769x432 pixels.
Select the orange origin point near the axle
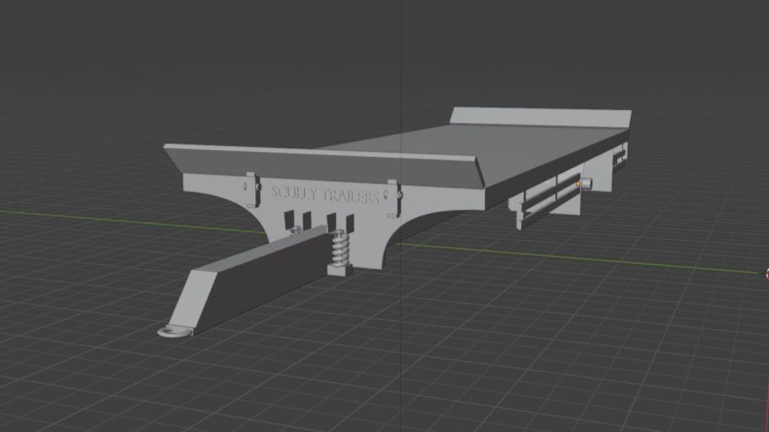coord(578,184)
